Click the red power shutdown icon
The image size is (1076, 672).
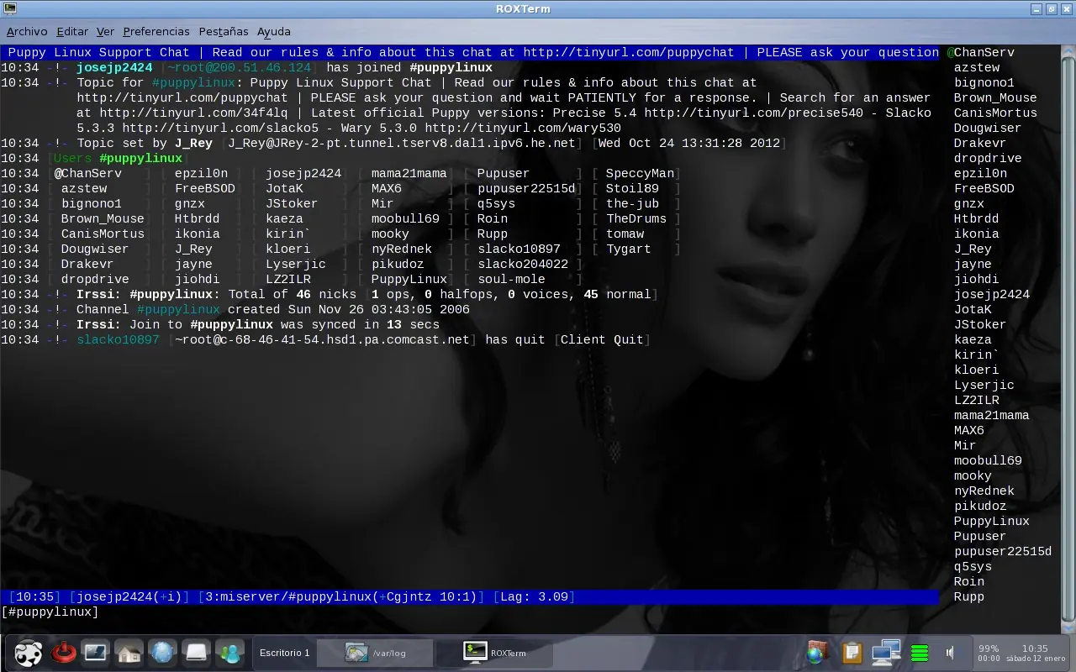(x=64, y=653)
